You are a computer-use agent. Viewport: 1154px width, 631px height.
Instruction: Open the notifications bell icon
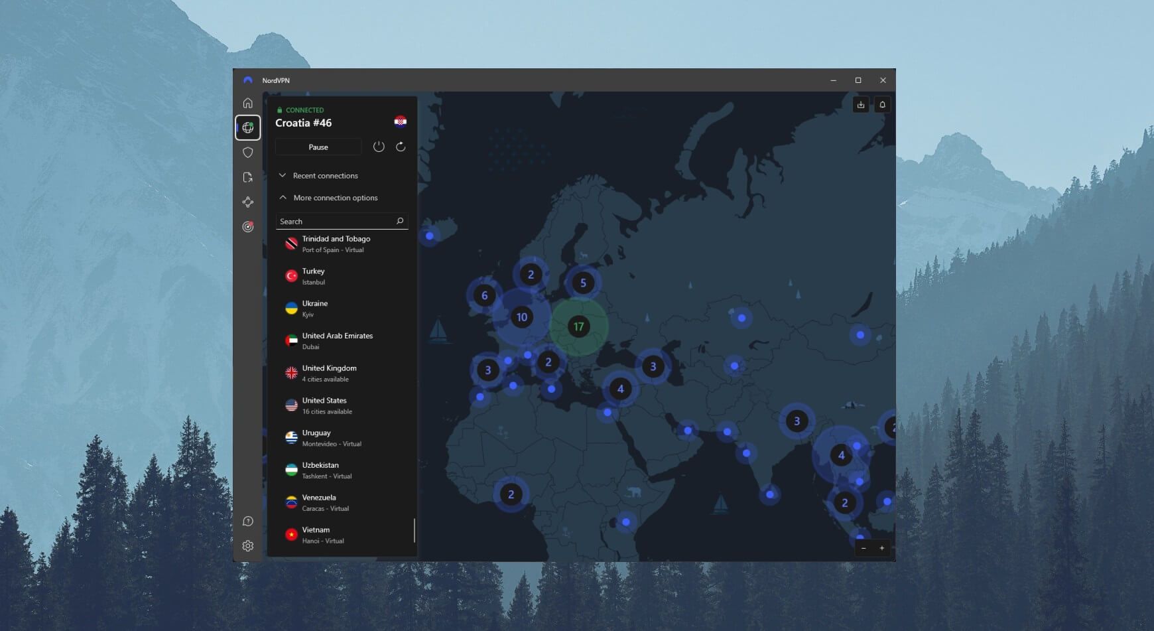(882, 104)
